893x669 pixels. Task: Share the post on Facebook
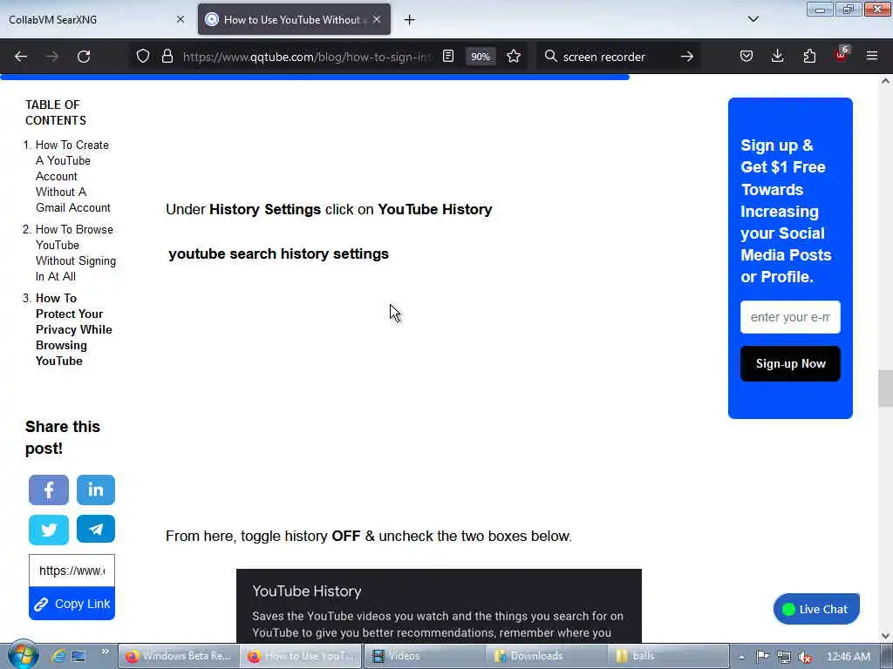point(49,490)
